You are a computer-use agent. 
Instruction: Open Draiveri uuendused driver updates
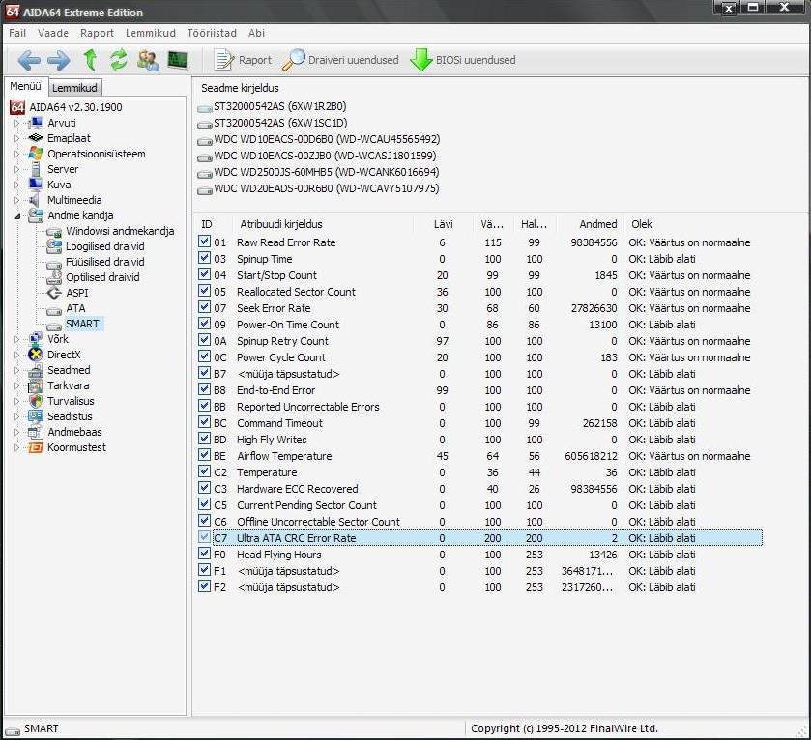pyautogui.click(x=341, y=60)
